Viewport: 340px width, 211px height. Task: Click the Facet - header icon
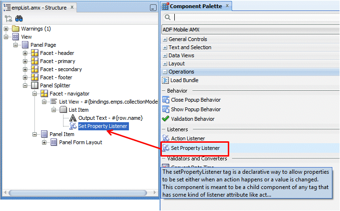35,53
